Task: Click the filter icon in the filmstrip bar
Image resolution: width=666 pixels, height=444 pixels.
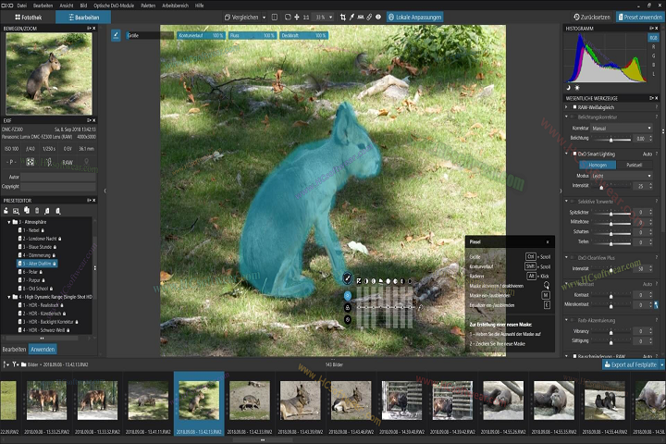Action: 14,364
